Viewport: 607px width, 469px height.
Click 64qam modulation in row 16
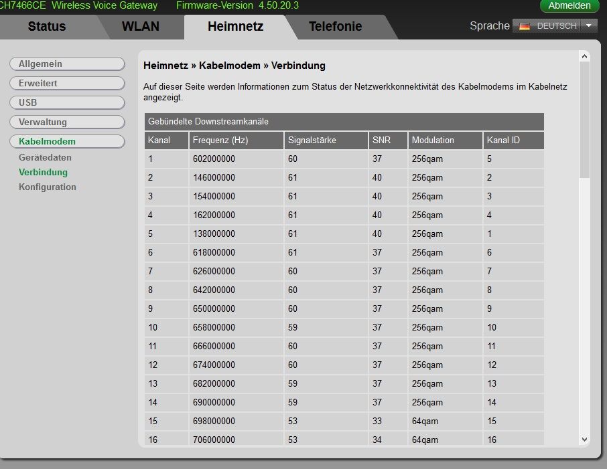425,440
